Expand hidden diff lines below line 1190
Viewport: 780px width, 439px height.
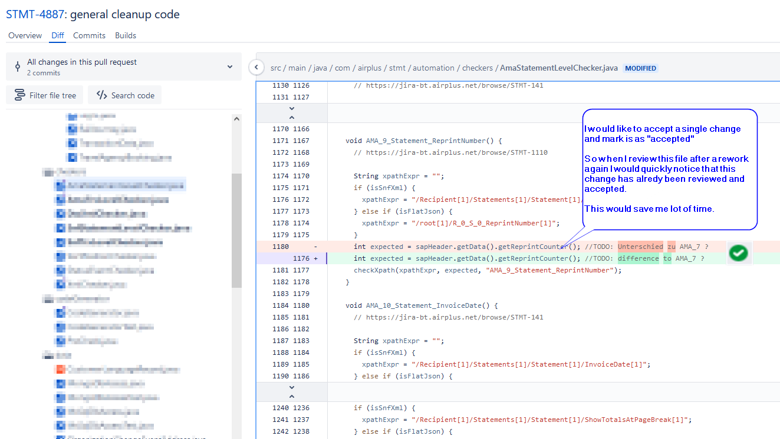click(292, 387)
